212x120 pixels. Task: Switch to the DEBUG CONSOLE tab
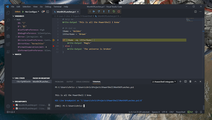(83, 82)
